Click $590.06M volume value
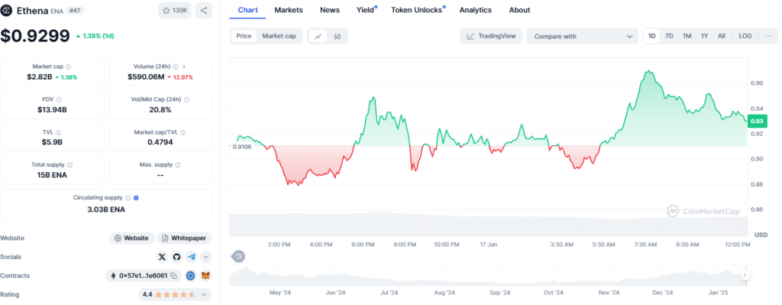Screen dimensions: 782x305 point(146,77)
